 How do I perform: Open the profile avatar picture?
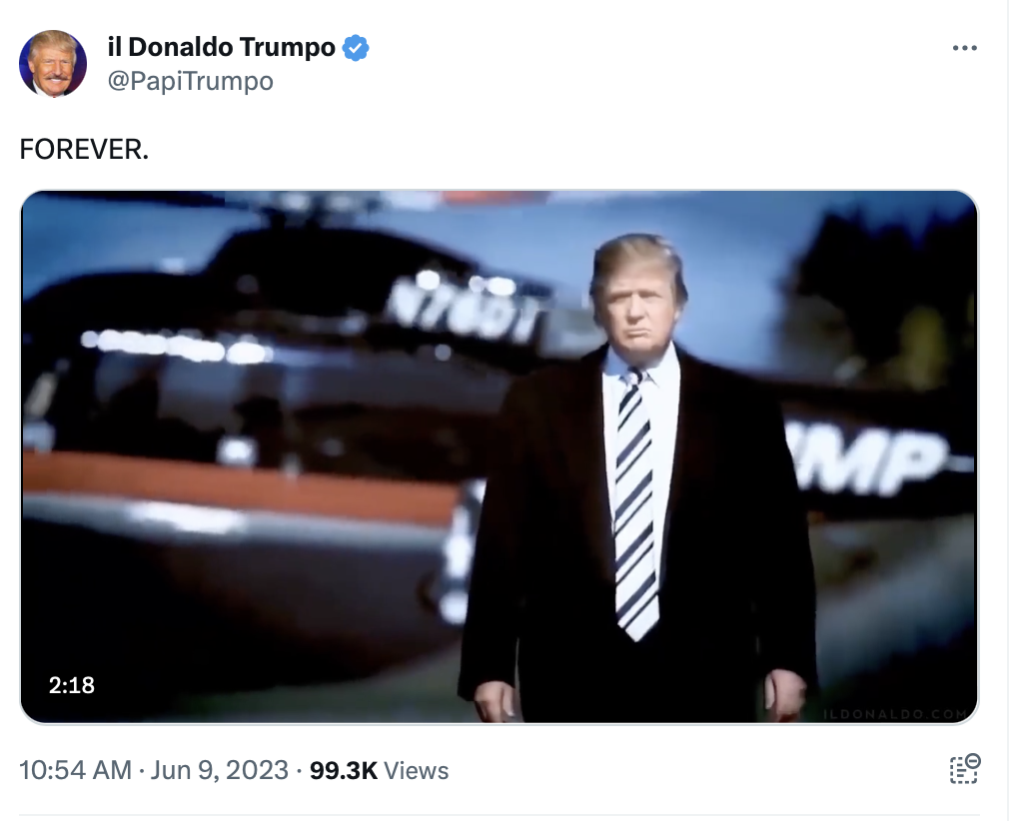coord(53,63)
